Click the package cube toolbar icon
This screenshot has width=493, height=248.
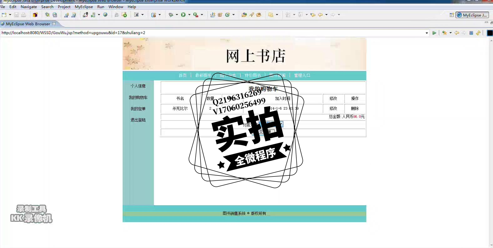tap(35, 15)
